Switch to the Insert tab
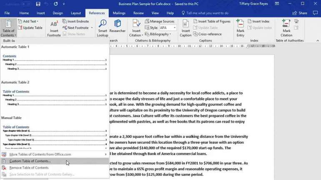Viewport: 321px width, 180px height. (x=41, y=13)
